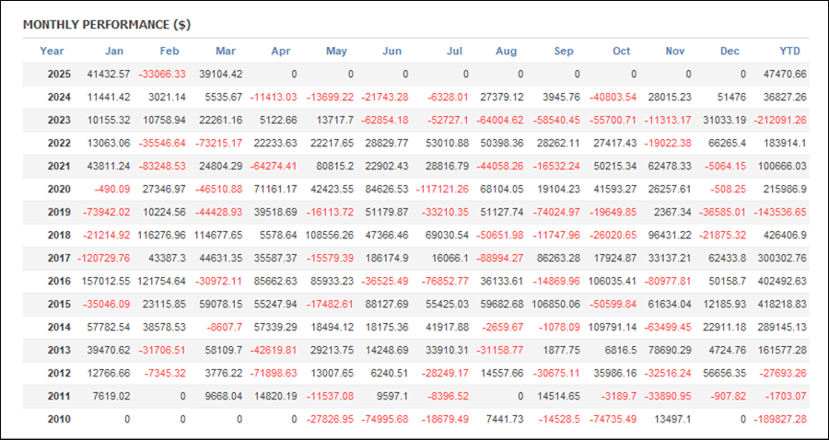Select the Jan column header
This screenshot has width=829, height=440.
tap(113, 52)
